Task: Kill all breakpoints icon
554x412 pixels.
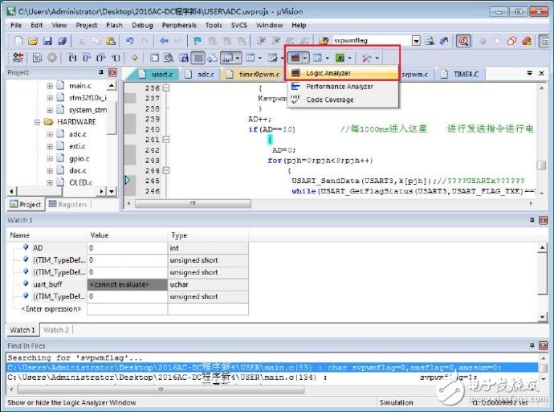Action: click(x=527, y=41)
